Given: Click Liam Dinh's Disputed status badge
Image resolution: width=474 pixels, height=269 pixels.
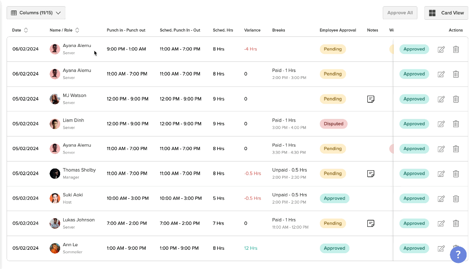Looking at the screenshot, I should tap(333, 124).
